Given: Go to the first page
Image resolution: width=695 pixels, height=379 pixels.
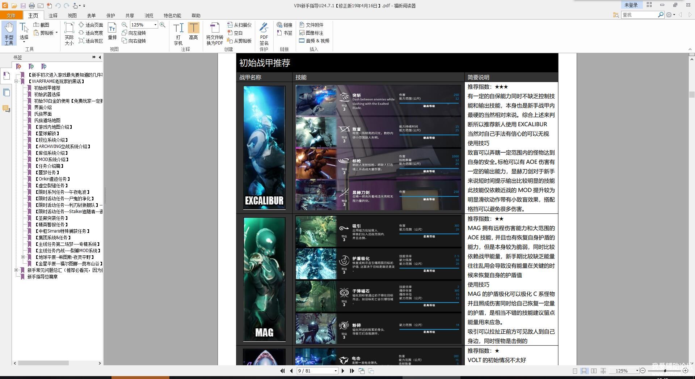Looking at the screenshot, I should click(x=282, y=371).
